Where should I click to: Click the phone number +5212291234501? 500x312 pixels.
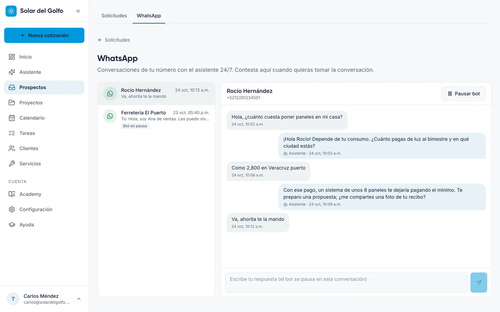coord(243,98)
